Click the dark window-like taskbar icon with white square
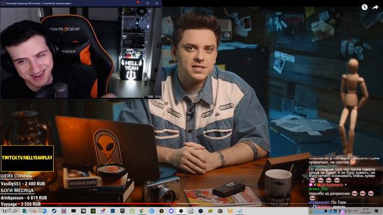Image resolution: width=383 pixels, height=215 pixels. [83, 211]
